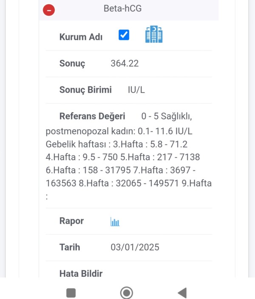255x299 pixels.
Task: Open the hospital building icon
Action: tap(154, 34)
